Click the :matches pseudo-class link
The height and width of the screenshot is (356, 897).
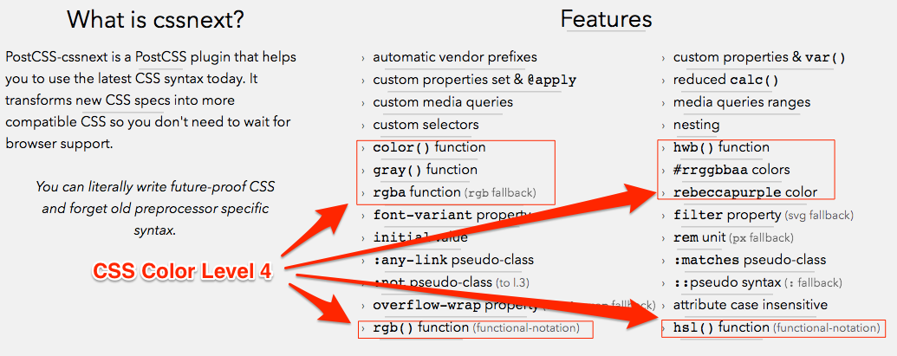tap(750, 260)
